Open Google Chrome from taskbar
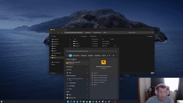The width and height of the screenshot is (183, 103). (x=96, y=102)
